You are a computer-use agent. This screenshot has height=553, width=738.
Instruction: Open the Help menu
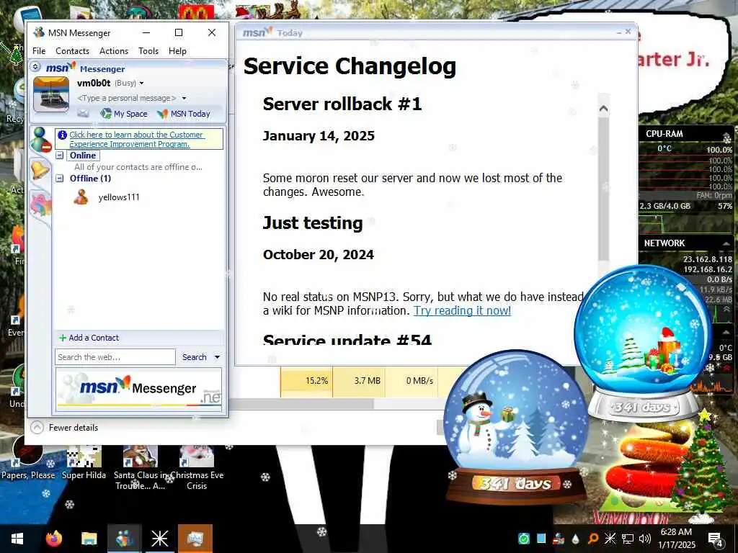[177, 51]
